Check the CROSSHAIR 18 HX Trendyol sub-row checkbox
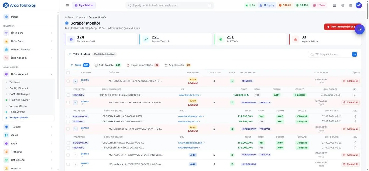Image resolution: width=369 pixels, height=171 pixels. point(68,95)
